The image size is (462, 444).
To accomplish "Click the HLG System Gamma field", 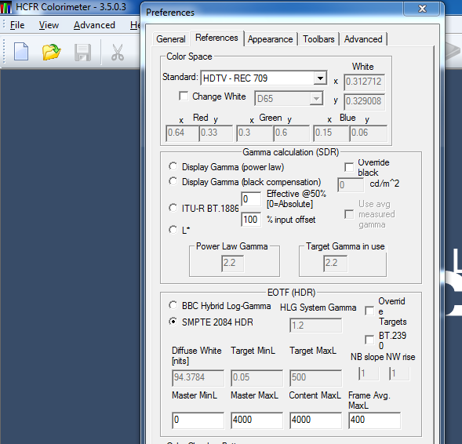I will (x=315, y=326).
